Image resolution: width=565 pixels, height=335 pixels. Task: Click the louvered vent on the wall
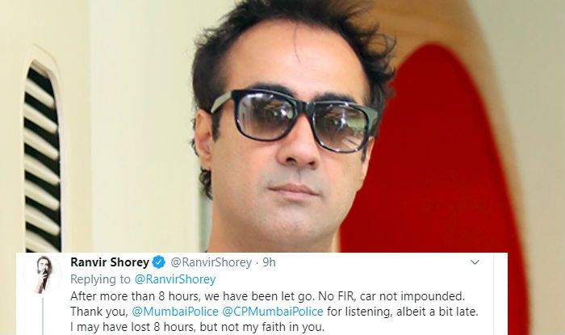(42, 158)
